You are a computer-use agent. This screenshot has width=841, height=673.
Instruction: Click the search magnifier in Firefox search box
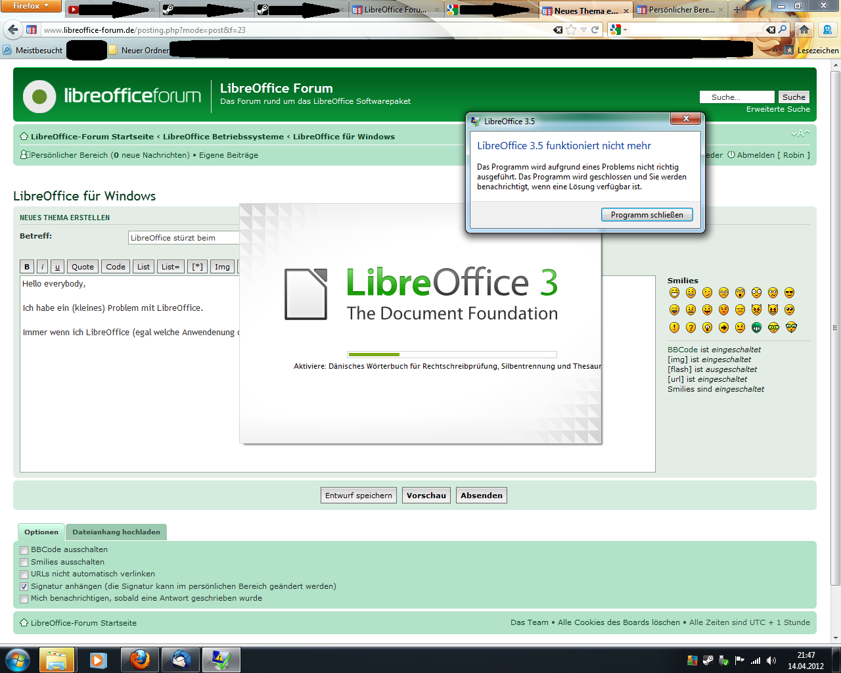(x=783, y=30)
